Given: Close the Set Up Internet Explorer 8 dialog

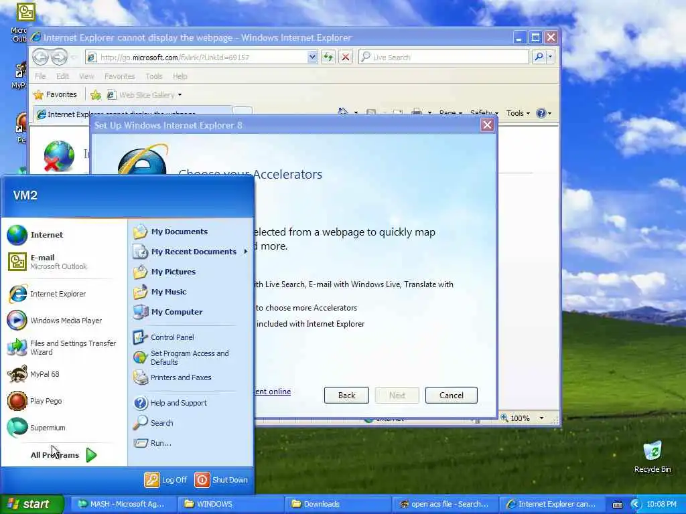Looking at the screenshot, I should tap(488, 125).
